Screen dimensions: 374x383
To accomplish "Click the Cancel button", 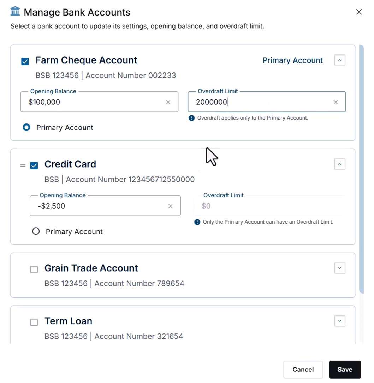I will pos(303,370).
